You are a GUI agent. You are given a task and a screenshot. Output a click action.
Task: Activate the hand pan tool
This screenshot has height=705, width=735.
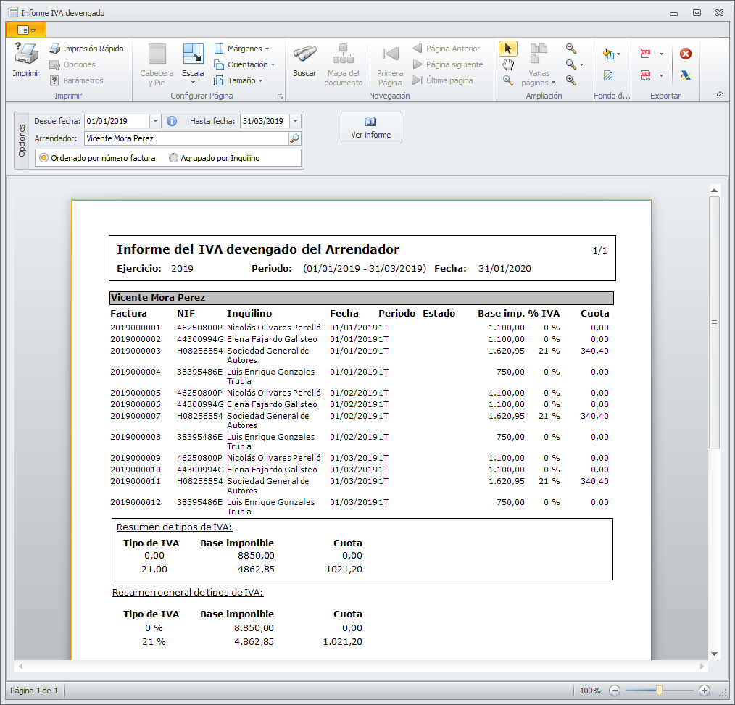coord(507,64)
